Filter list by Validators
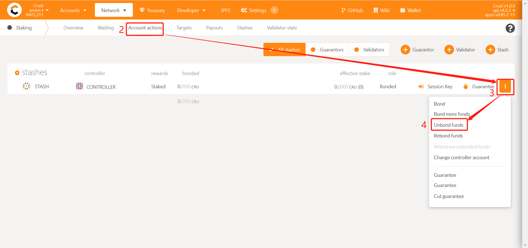The height and width of the screenshot is (248, 528). click(369, 49)
